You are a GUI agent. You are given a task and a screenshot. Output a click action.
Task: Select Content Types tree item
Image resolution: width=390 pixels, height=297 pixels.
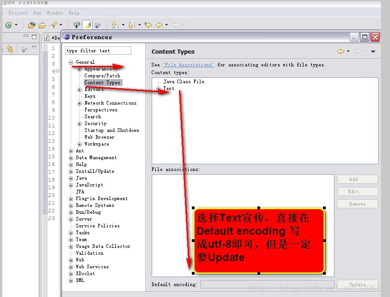(x=102, y=82)
